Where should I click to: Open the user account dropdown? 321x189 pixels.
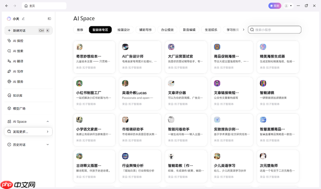[x=288, y=6]
